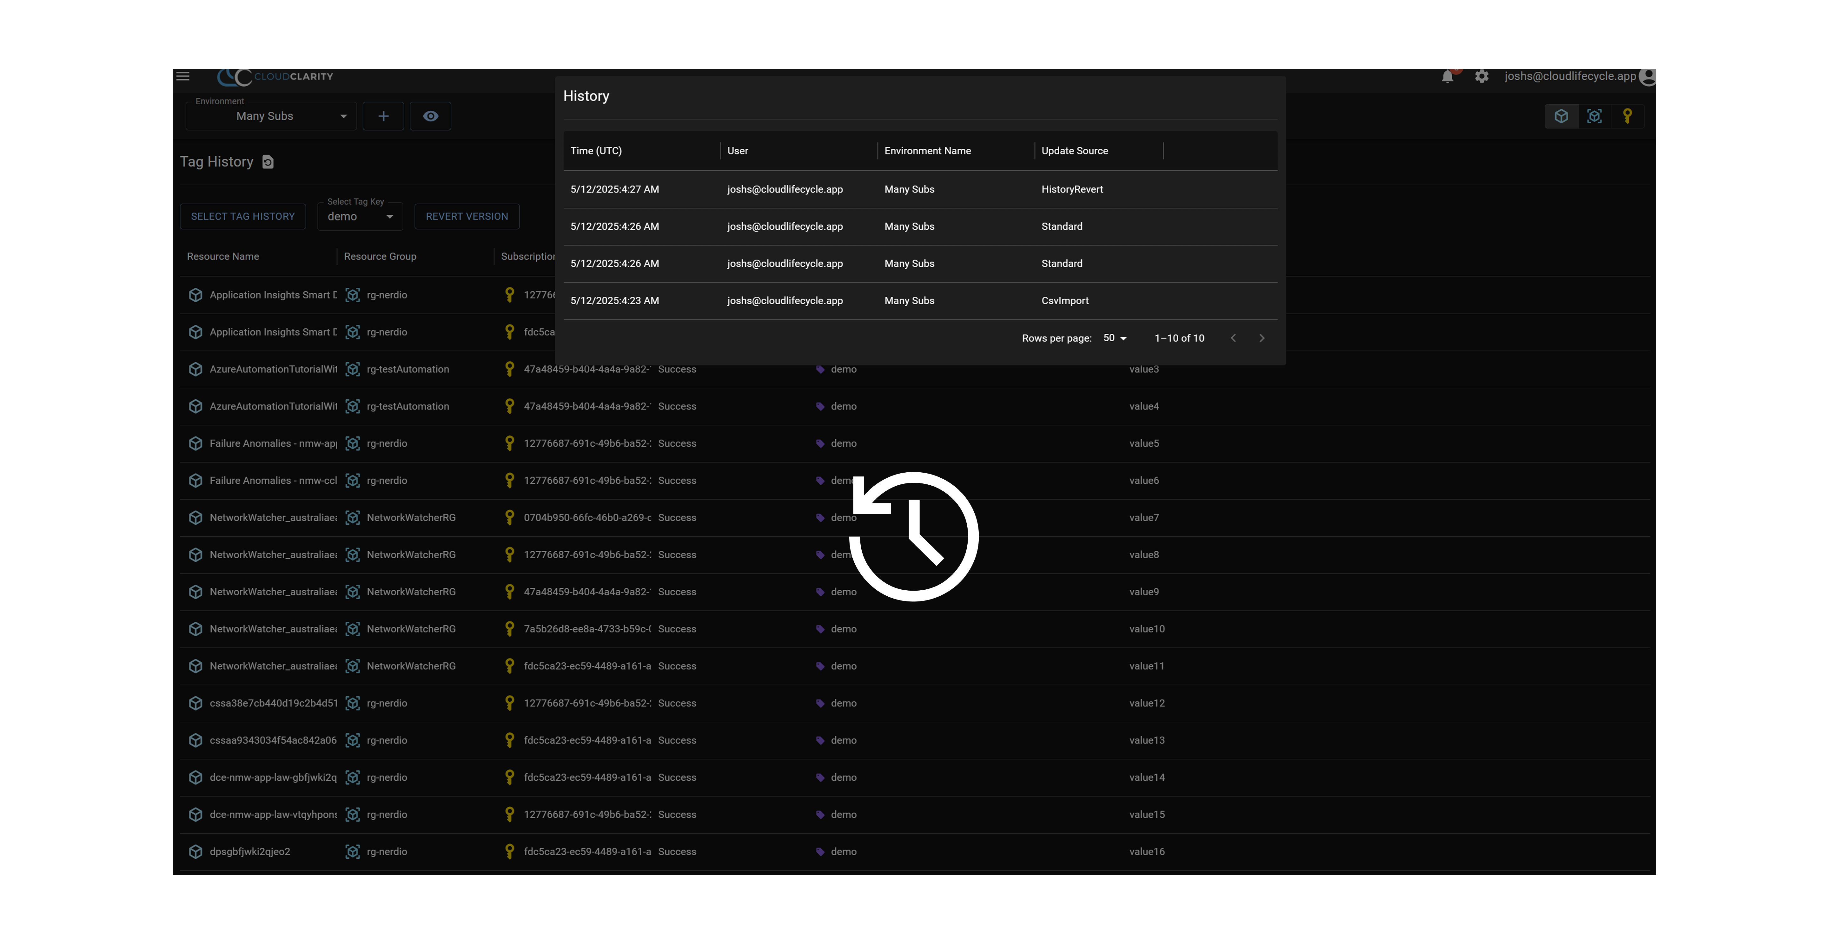
Task: Click cube icon of dce-nmw-app-law-gbfjwki2q row
Action: [x=196, y=778]
